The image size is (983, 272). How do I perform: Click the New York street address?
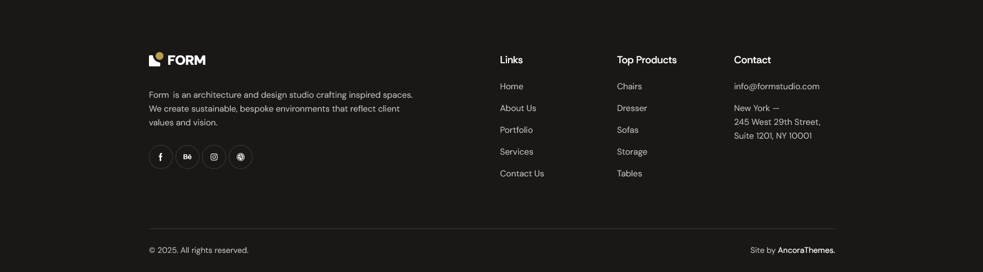[x=777, y=123]
